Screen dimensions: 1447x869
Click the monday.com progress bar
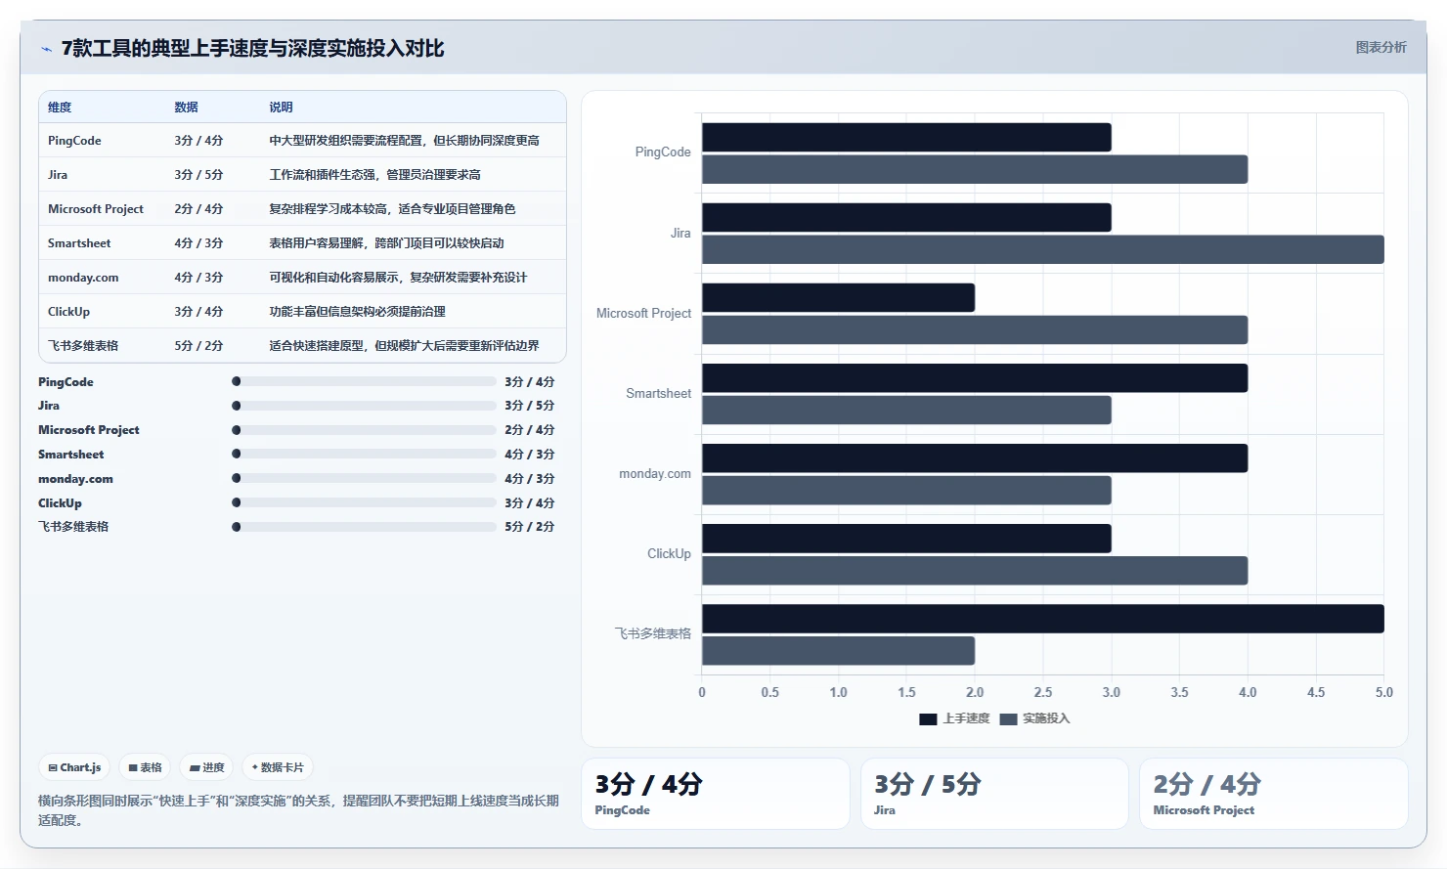tap(364, 478)
